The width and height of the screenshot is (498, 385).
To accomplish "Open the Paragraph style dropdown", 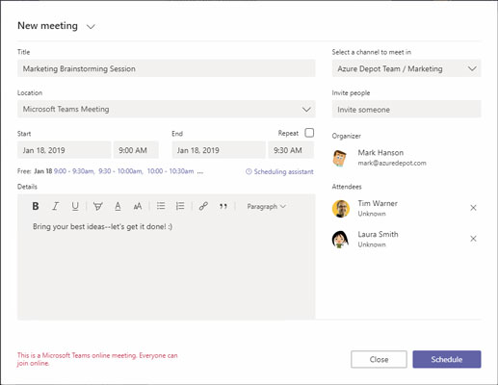I will pos(266,206).
